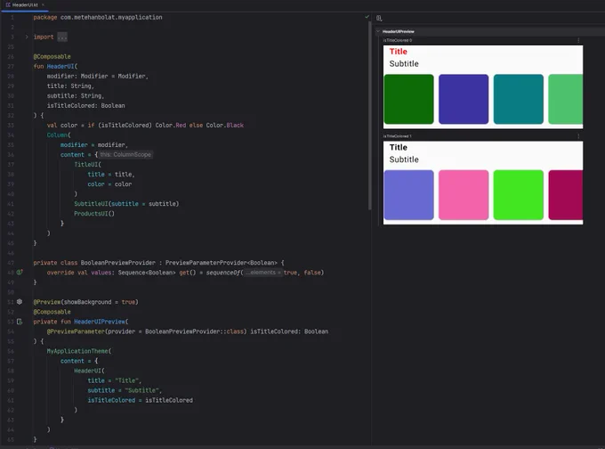Click the dark green product square

point(409,99)
